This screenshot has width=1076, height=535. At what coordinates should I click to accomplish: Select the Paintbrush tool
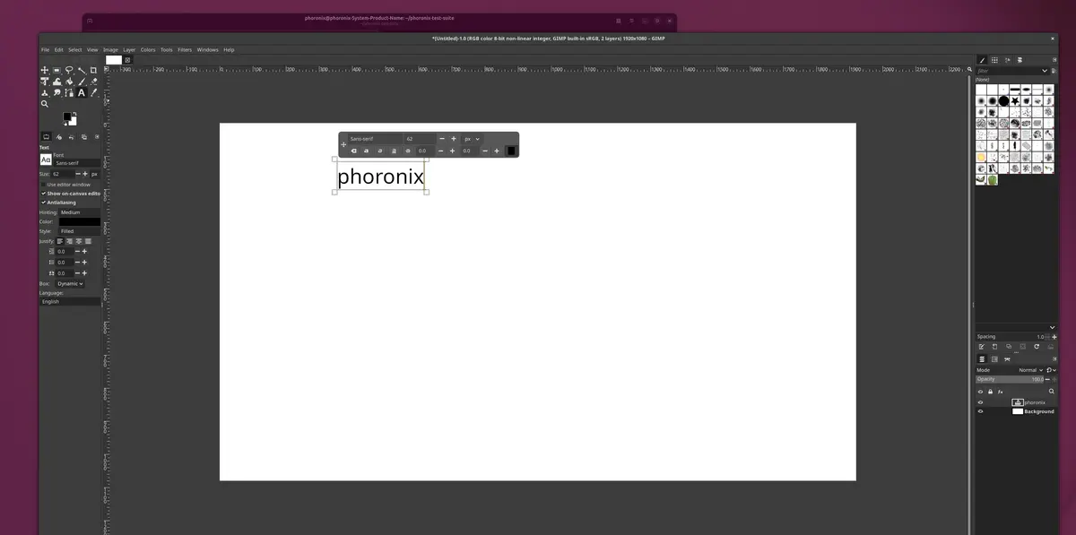pyautogui.click(x=82, y=82)
